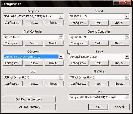Open About for the Dev9 driver

[120, 63]
